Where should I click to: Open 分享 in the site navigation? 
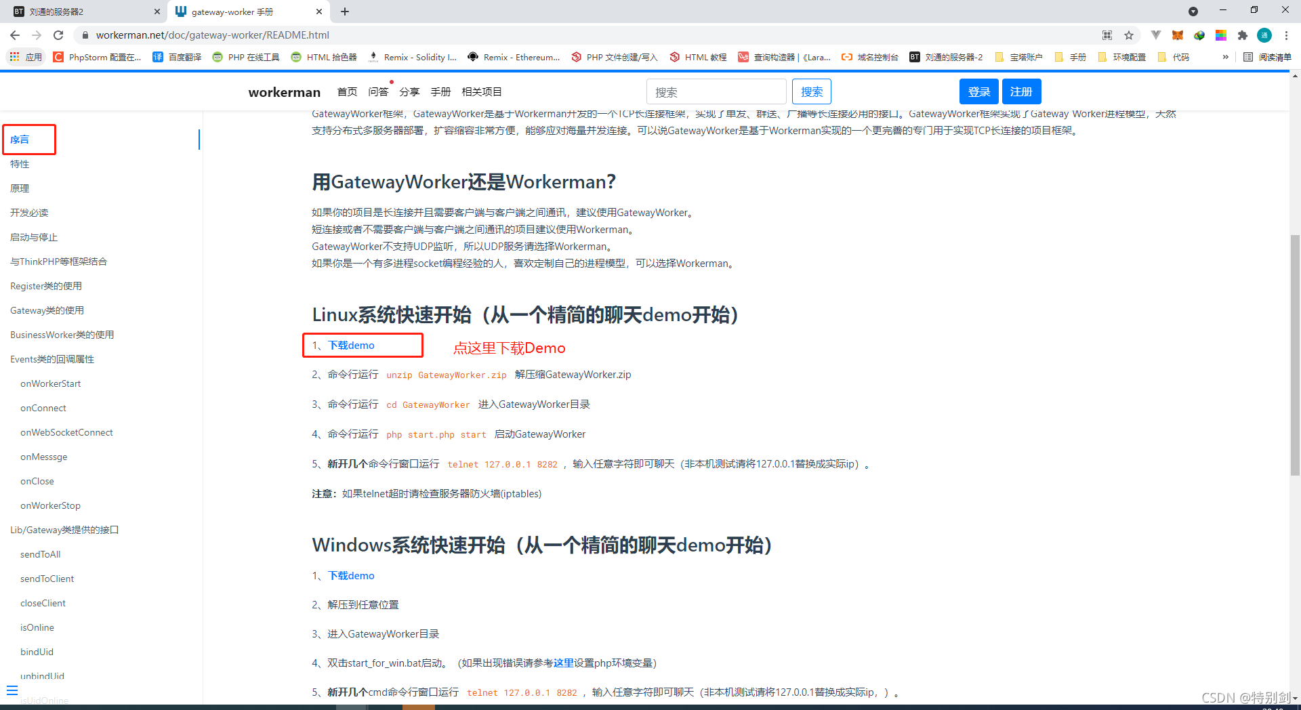click(x=409, y=92)
